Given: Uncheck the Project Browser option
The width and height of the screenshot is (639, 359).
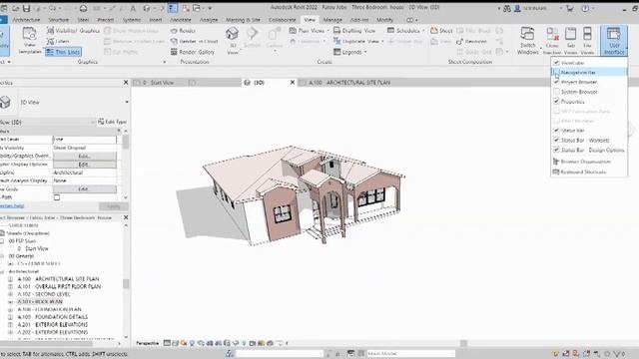Looking at the screenshot, I should click(x=556, y=82).
